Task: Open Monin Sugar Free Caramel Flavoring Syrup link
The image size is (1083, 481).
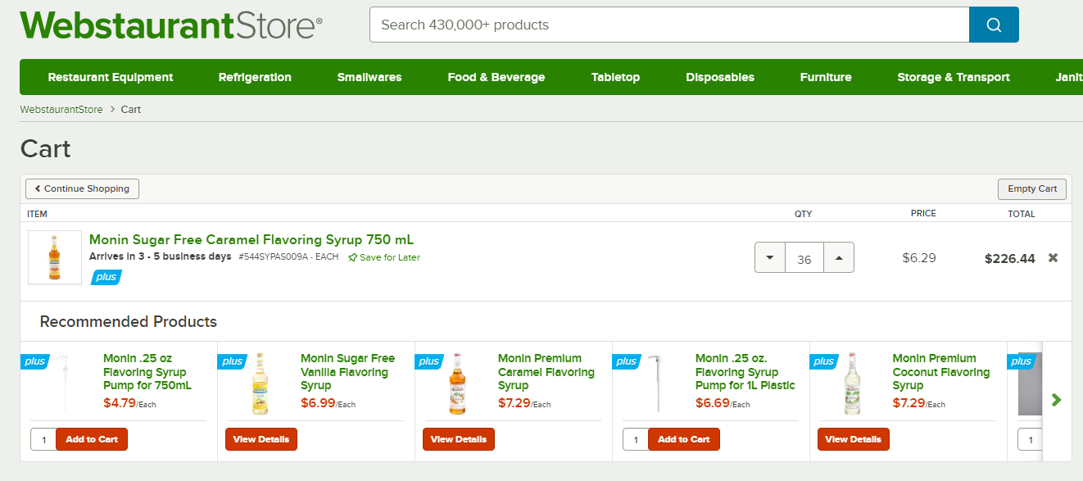Action: tap(251, 239)
